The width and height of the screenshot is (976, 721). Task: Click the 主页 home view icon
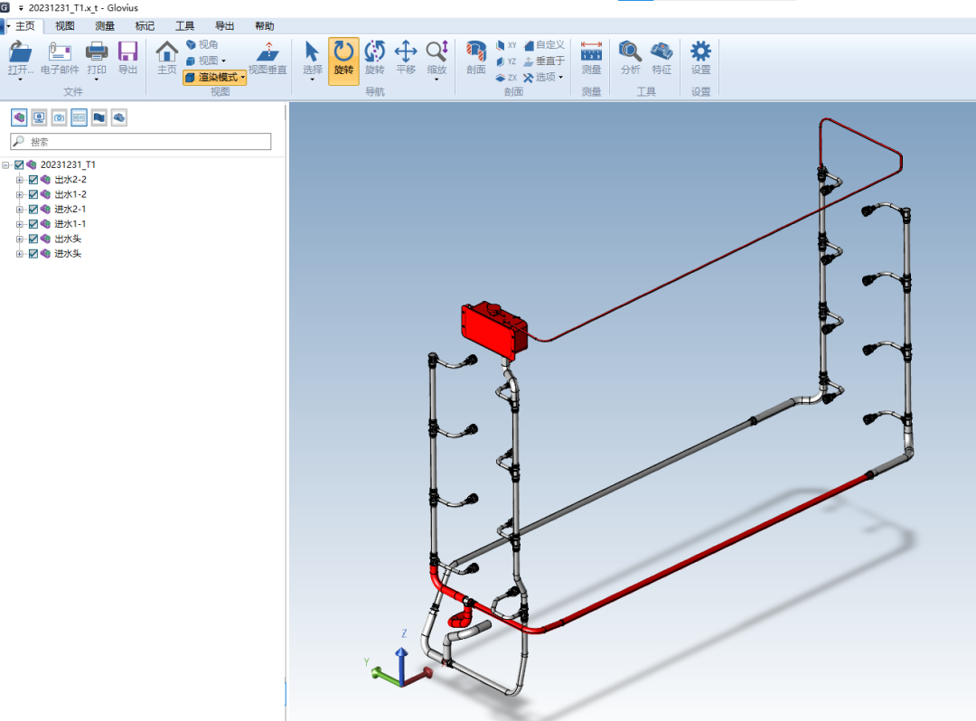point(167,58)
